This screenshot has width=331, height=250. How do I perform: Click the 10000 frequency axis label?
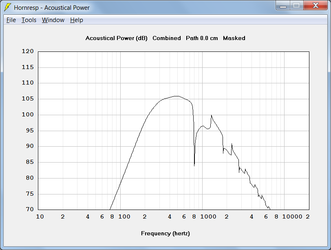(292, 217)
